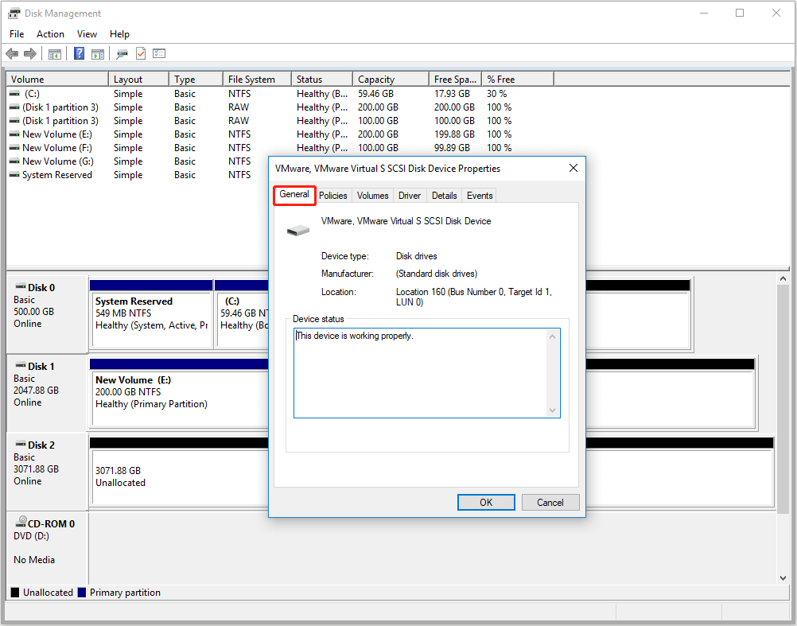The image size is (797, 626).
Task: Switch to the General tab
Action: pyautogui.click(x=294, y=195)
